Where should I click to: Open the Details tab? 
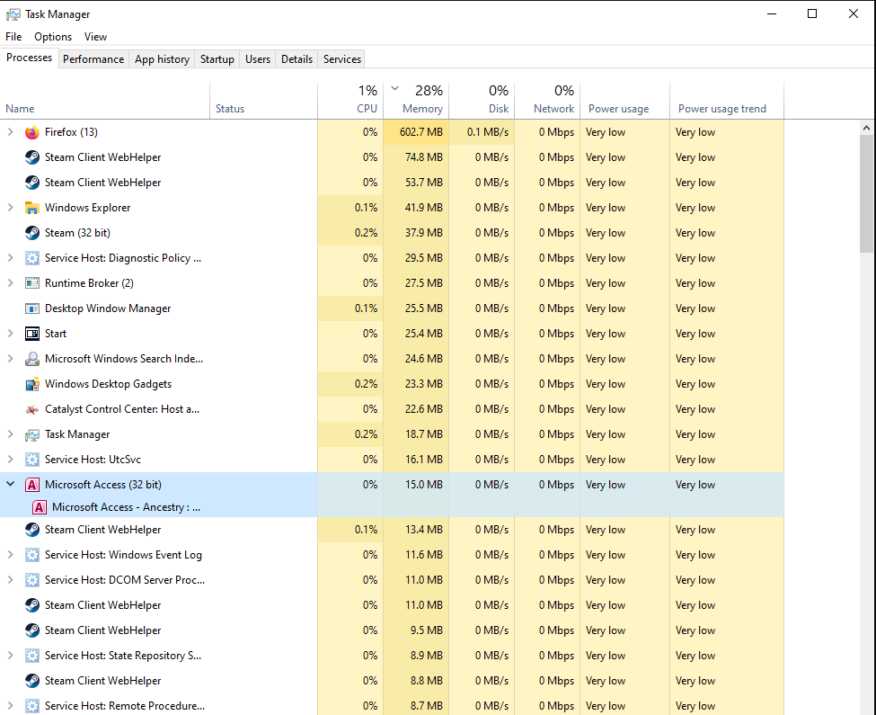tap(296, 59)
